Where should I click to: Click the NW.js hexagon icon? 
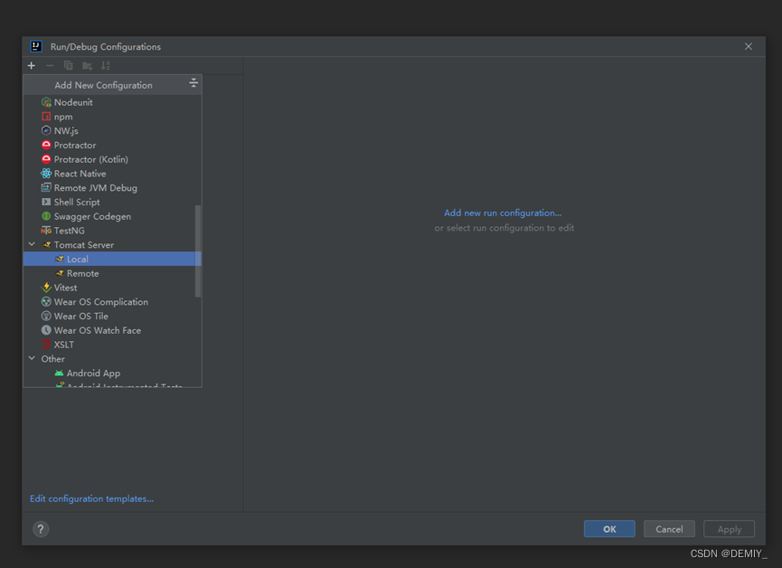point(46,131)
